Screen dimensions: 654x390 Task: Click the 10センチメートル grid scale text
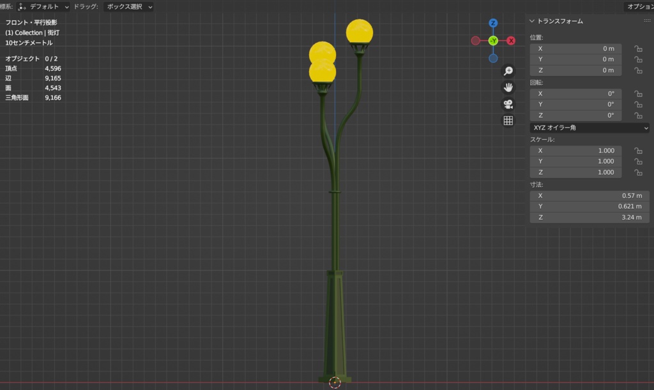tap(29, 43)
